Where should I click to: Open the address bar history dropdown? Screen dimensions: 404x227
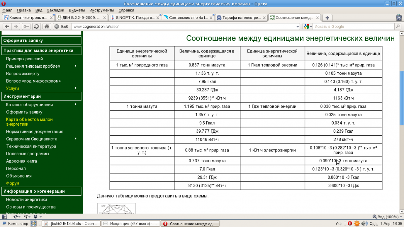[297, 26]
